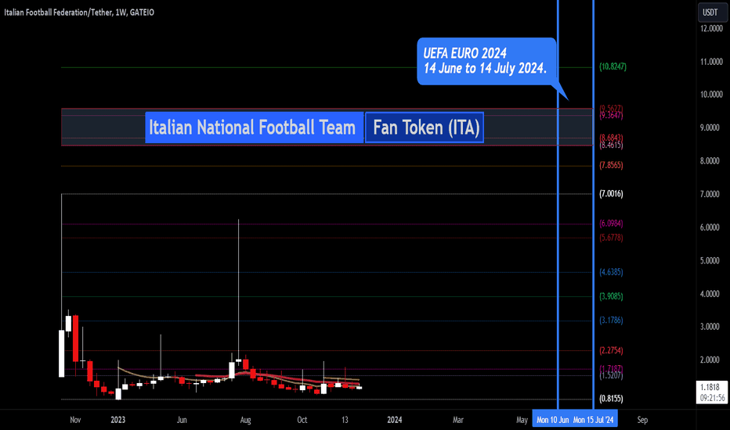Select the (7.0016) white level label
The width and height of the screenshot is (730, 430).
tap(611, 194)
